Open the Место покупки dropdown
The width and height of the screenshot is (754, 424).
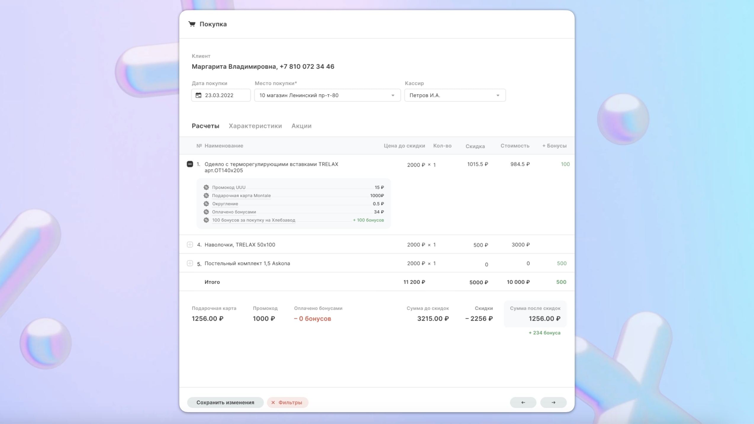click(327, 95)
